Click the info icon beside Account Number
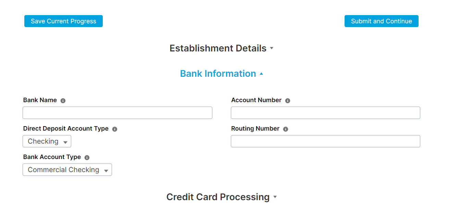 click(287, 100)
